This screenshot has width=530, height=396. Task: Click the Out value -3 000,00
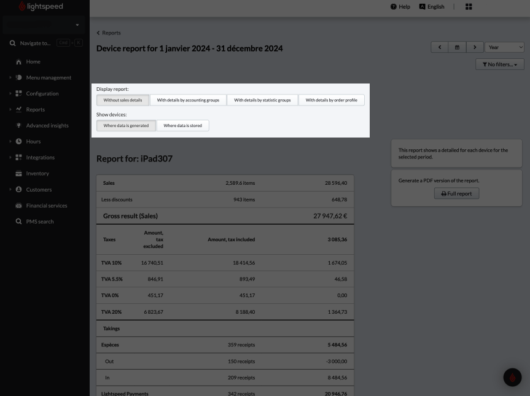coord(337,361)
